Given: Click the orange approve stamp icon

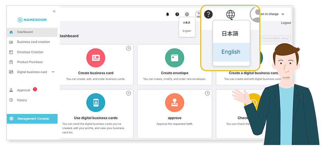Looking at the screenshot, I should (175, 103).
